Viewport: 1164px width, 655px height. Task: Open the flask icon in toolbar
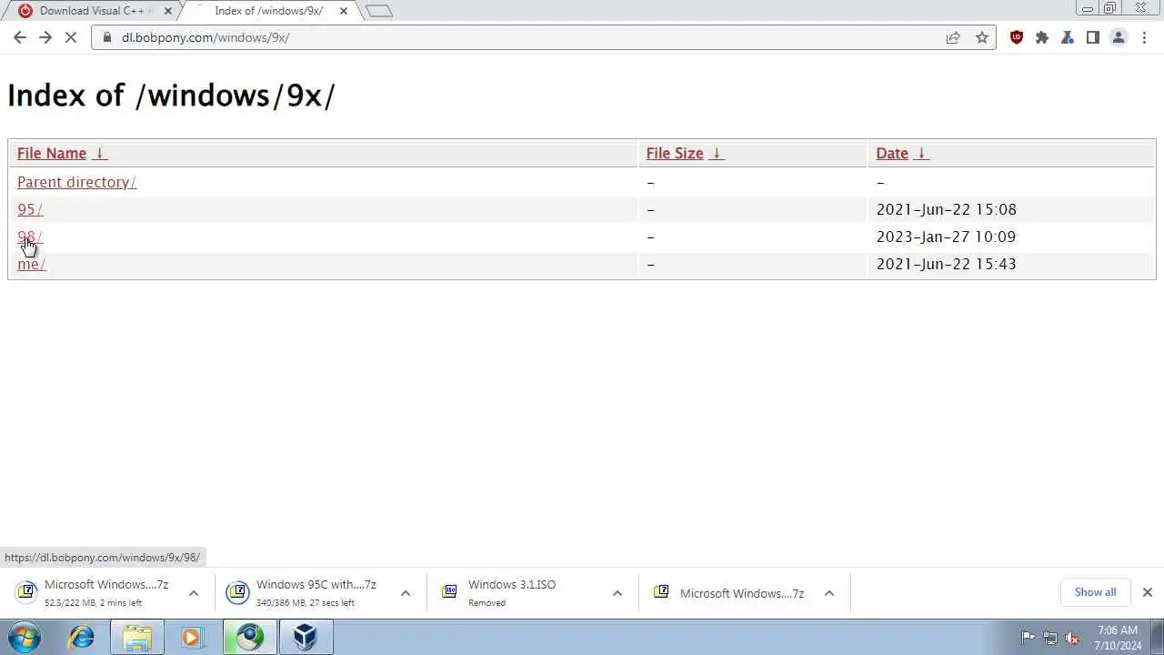[x=1068, y=37]
